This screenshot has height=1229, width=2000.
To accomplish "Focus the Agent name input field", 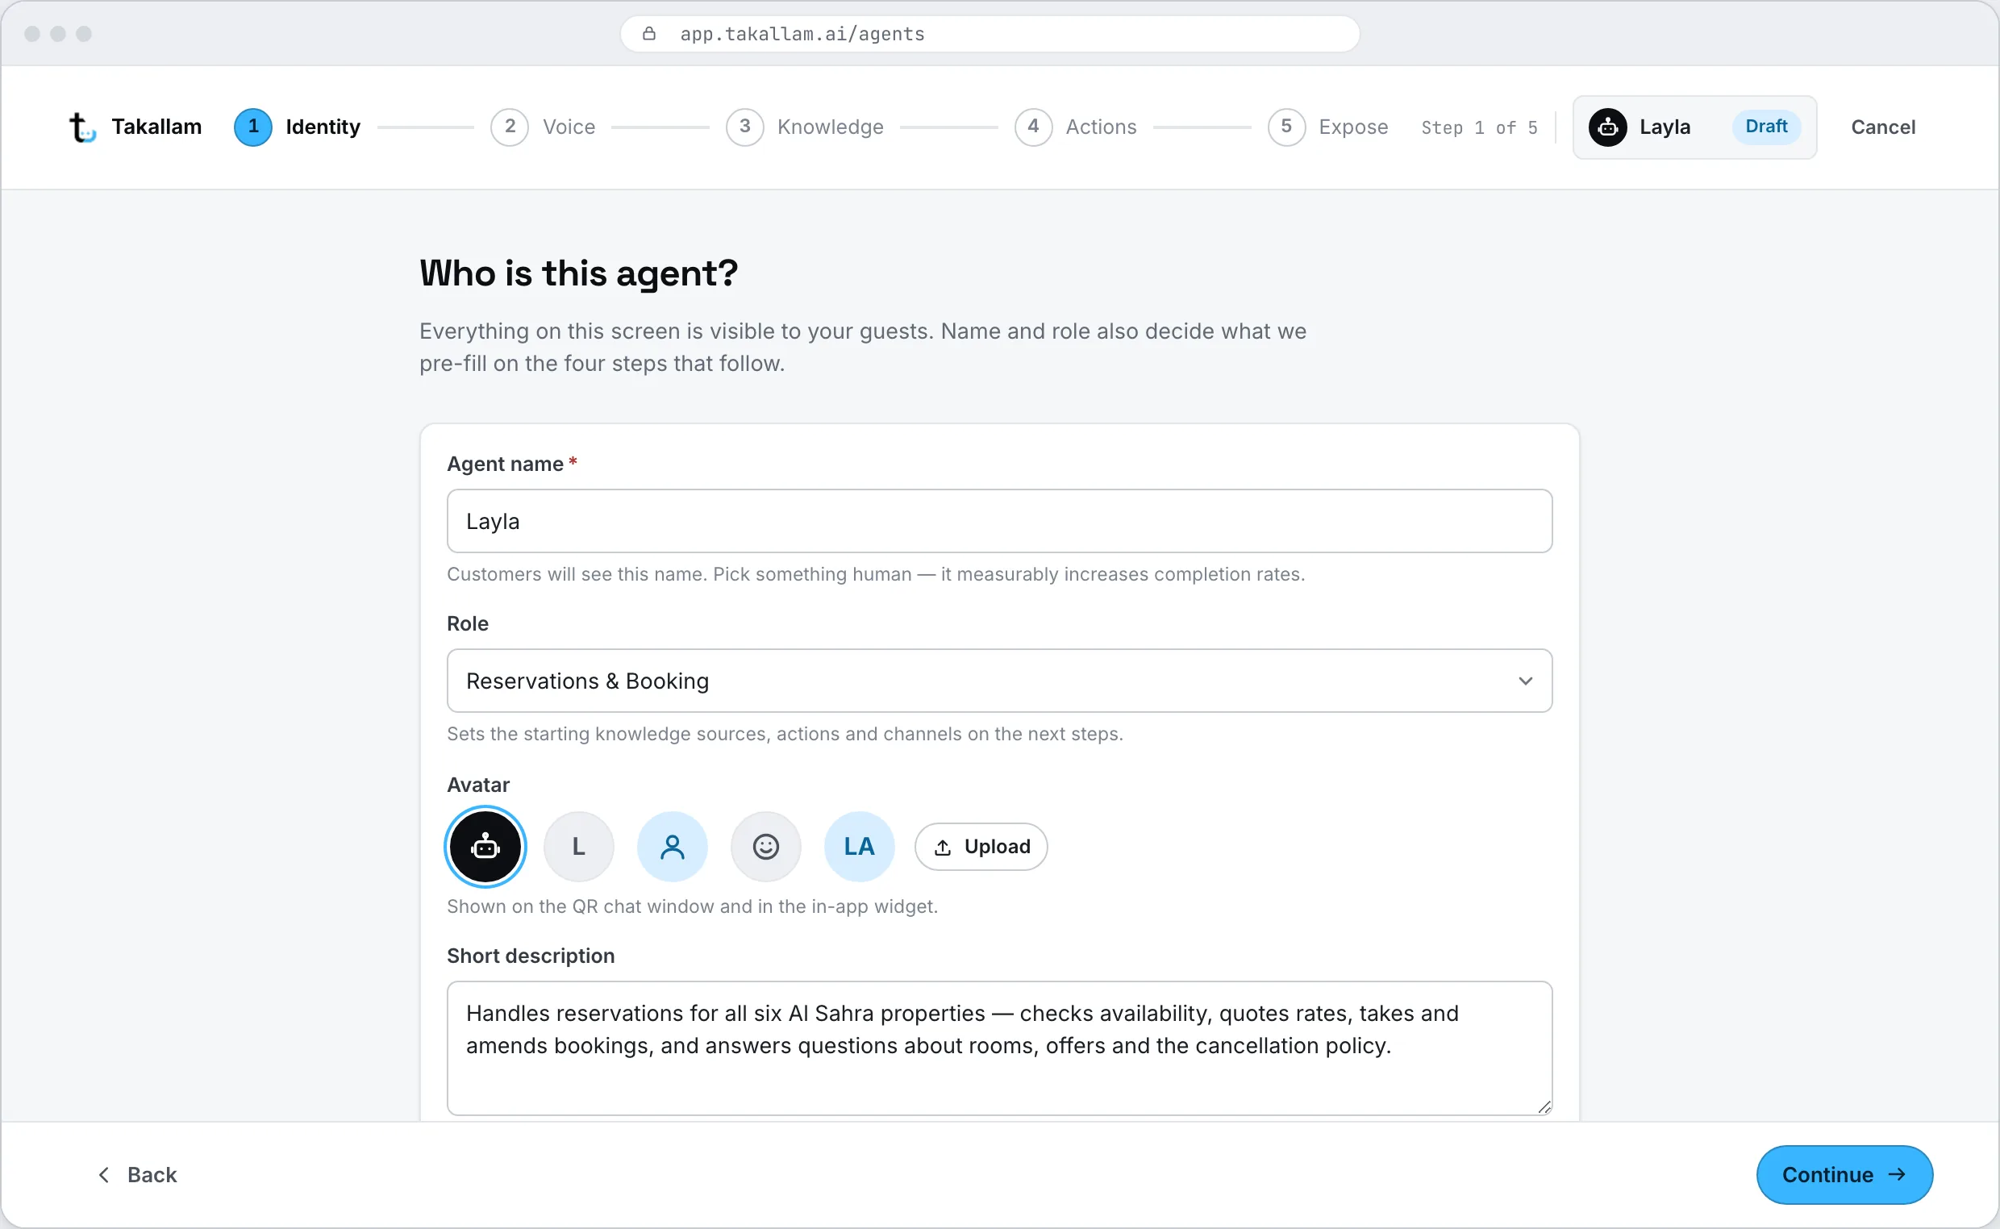I will 999,522.
